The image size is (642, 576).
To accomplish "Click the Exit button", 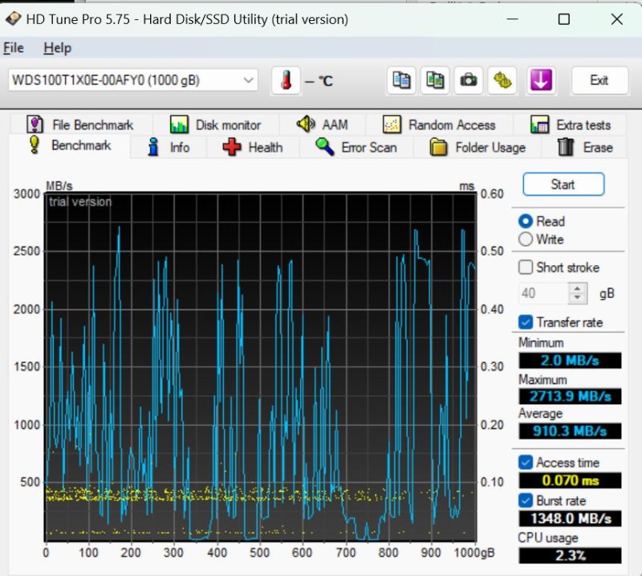I will (599, 80).
